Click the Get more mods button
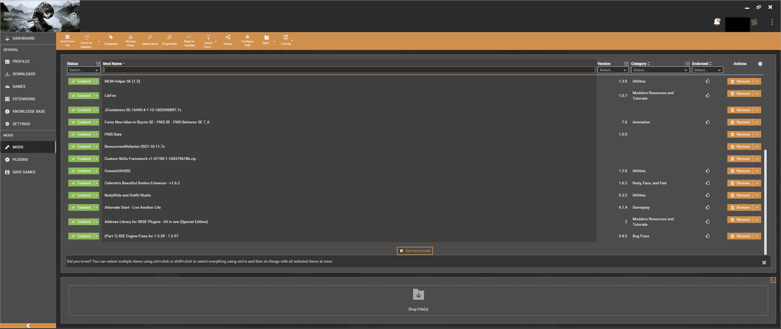Screen dimensions: 781x329 pyautogui.click(x=414, y=251)
